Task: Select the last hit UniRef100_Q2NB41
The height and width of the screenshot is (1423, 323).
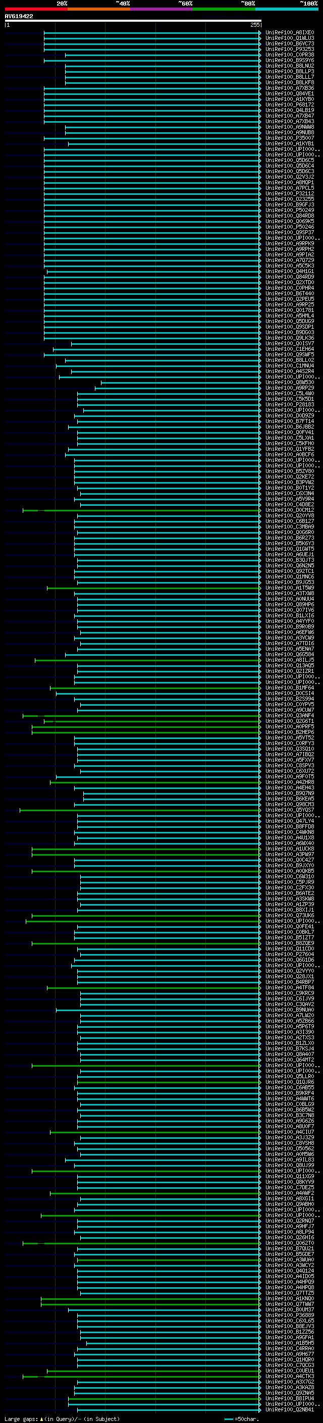Action: click(x=289, y=1410)
